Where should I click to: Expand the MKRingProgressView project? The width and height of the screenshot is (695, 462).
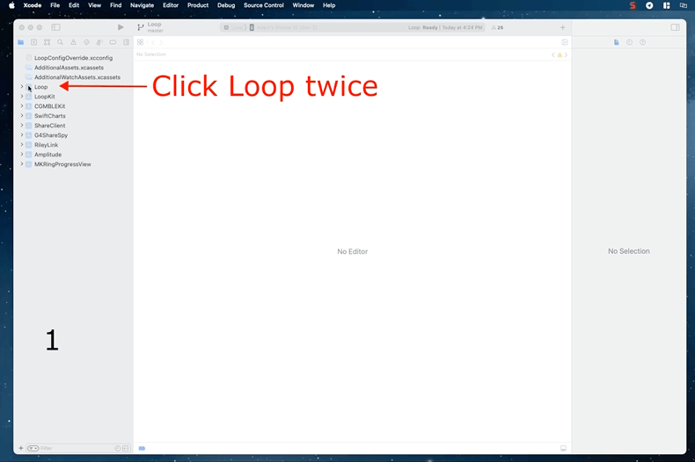click(22, 164)
